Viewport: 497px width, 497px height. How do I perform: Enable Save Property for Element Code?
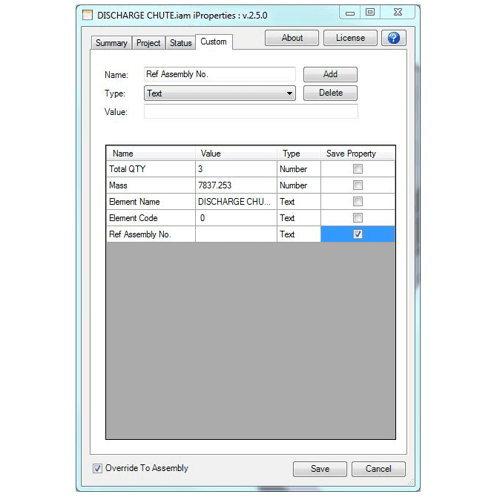(358, 218)
